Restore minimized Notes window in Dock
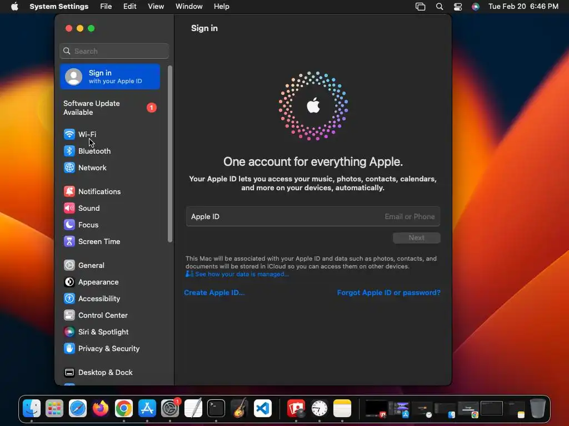Viewport: 569px width, 426px height. click(515, 409)
